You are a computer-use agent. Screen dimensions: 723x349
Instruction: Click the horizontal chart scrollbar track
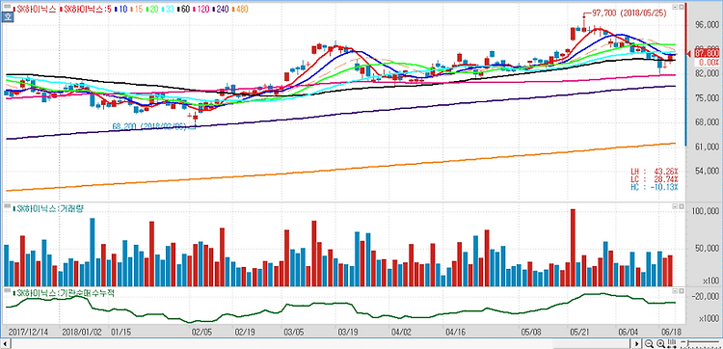[x=321, y=344]
